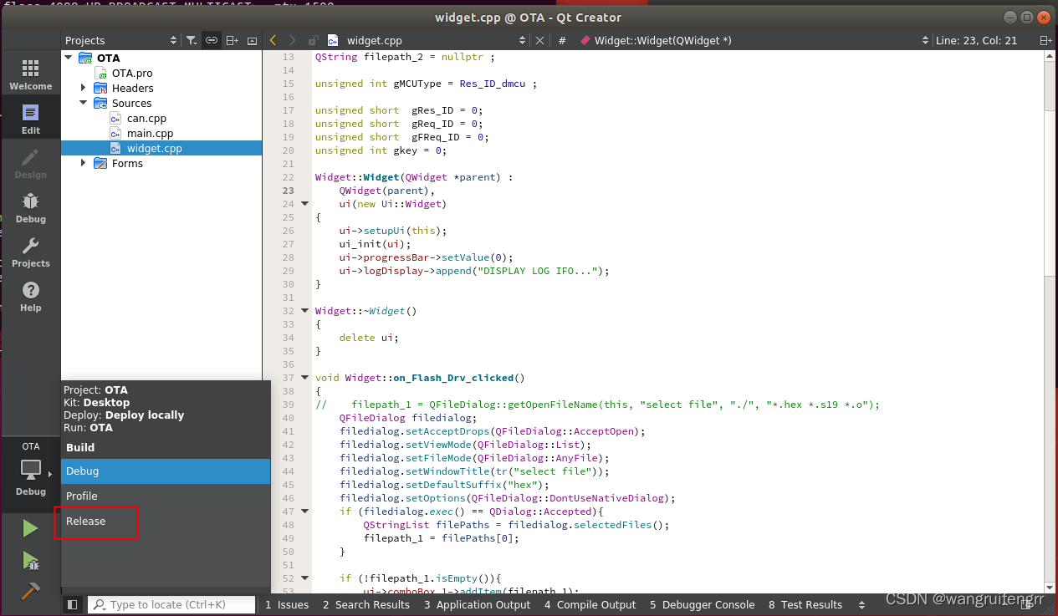Click the Forms folder label
1058x616 pixels.
coord(127,163)
